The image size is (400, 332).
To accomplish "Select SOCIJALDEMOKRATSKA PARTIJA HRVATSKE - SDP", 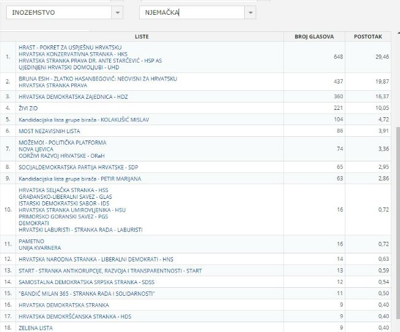I will [x=79, y=167].
